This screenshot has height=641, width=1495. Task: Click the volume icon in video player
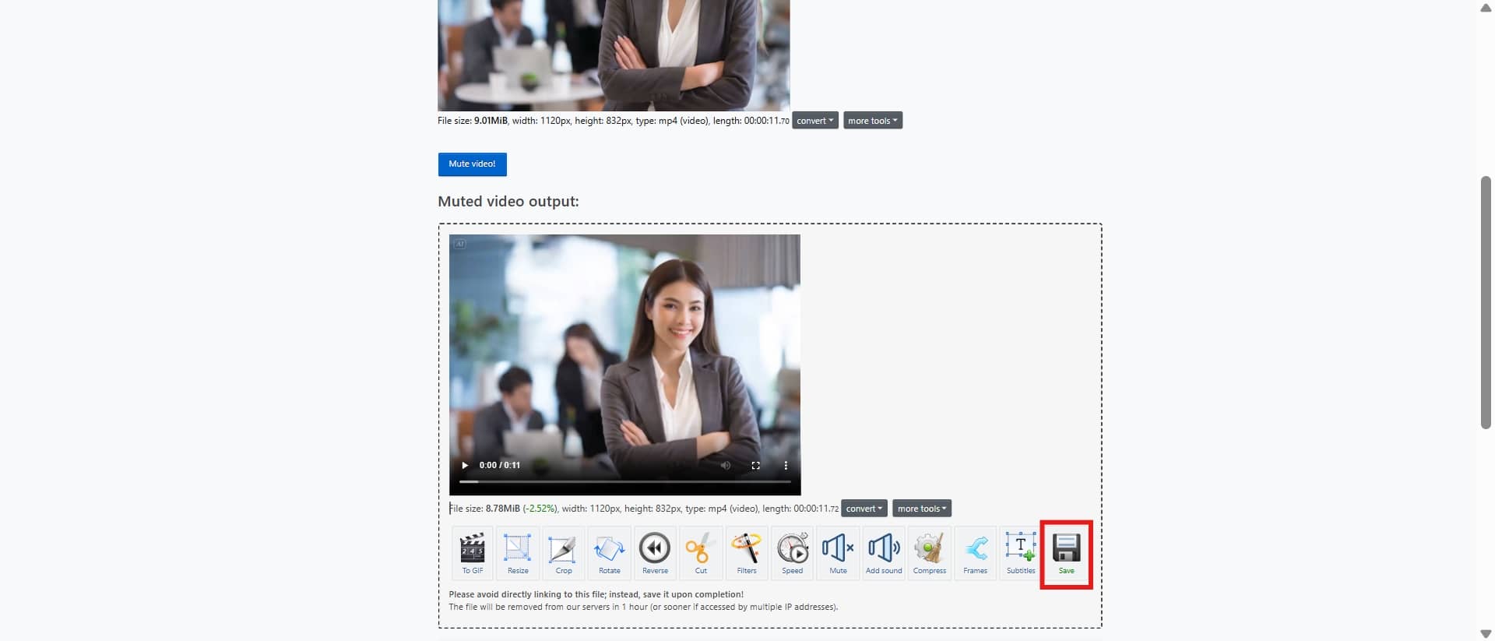coord(725,465)
